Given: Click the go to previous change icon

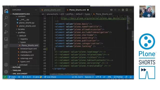Looking at the screenshot, I should click(x=111, y=10).
